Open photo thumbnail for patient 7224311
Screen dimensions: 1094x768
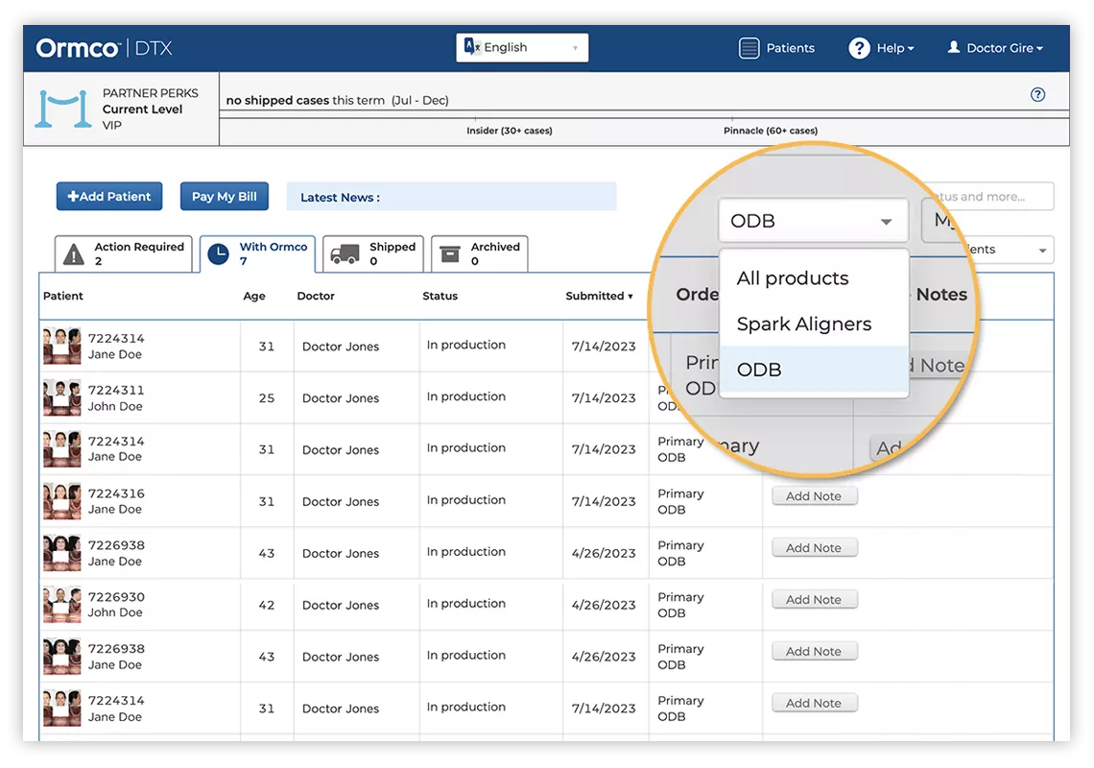pos(62,397)
